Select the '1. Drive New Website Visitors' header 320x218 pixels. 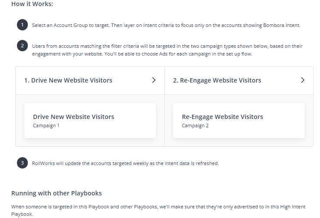pos(68,80)
